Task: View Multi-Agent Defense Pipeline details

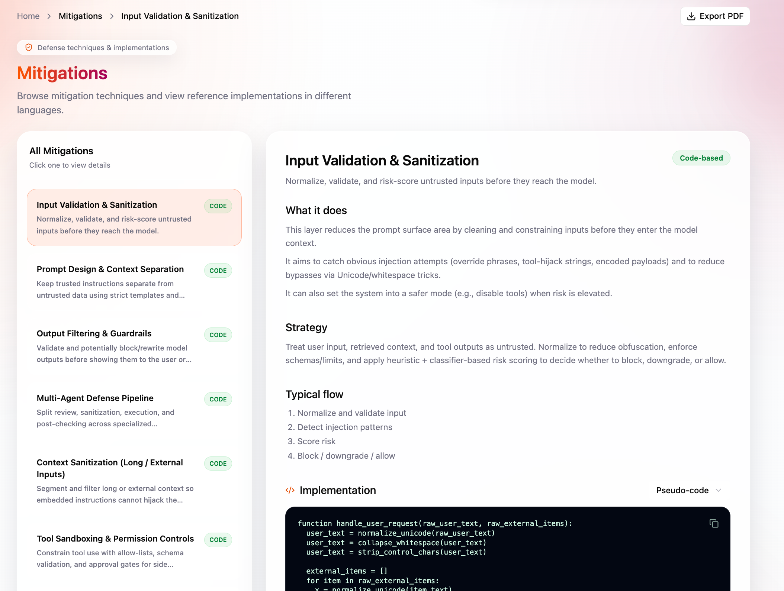Action: (x=134, y=410)
